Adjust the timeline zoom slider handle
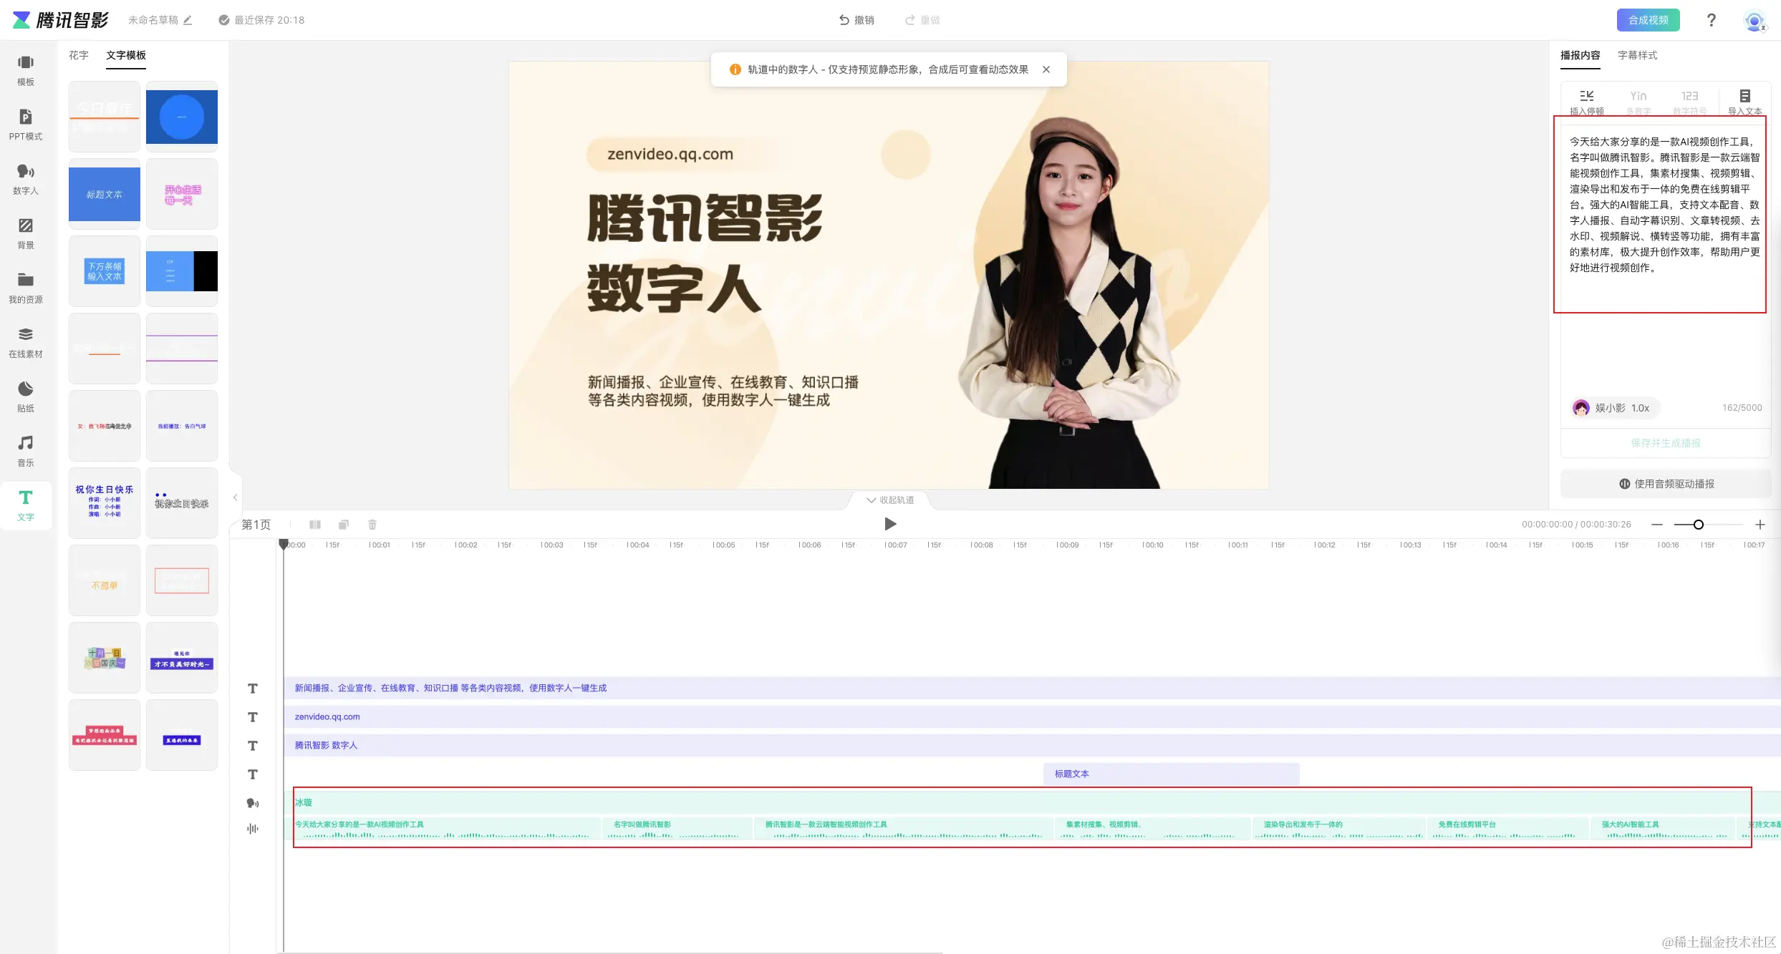The image size is (1781, 954). [1698, 525]
